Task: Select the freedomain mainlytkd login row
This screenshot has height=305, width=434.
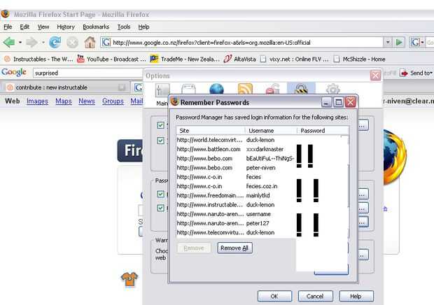Action: pos(262,195)
